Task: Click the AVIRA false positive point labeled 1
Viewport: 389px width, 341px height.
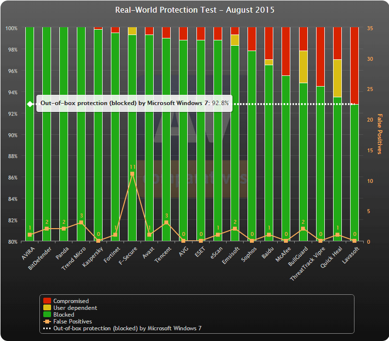Action: point(30,234)
